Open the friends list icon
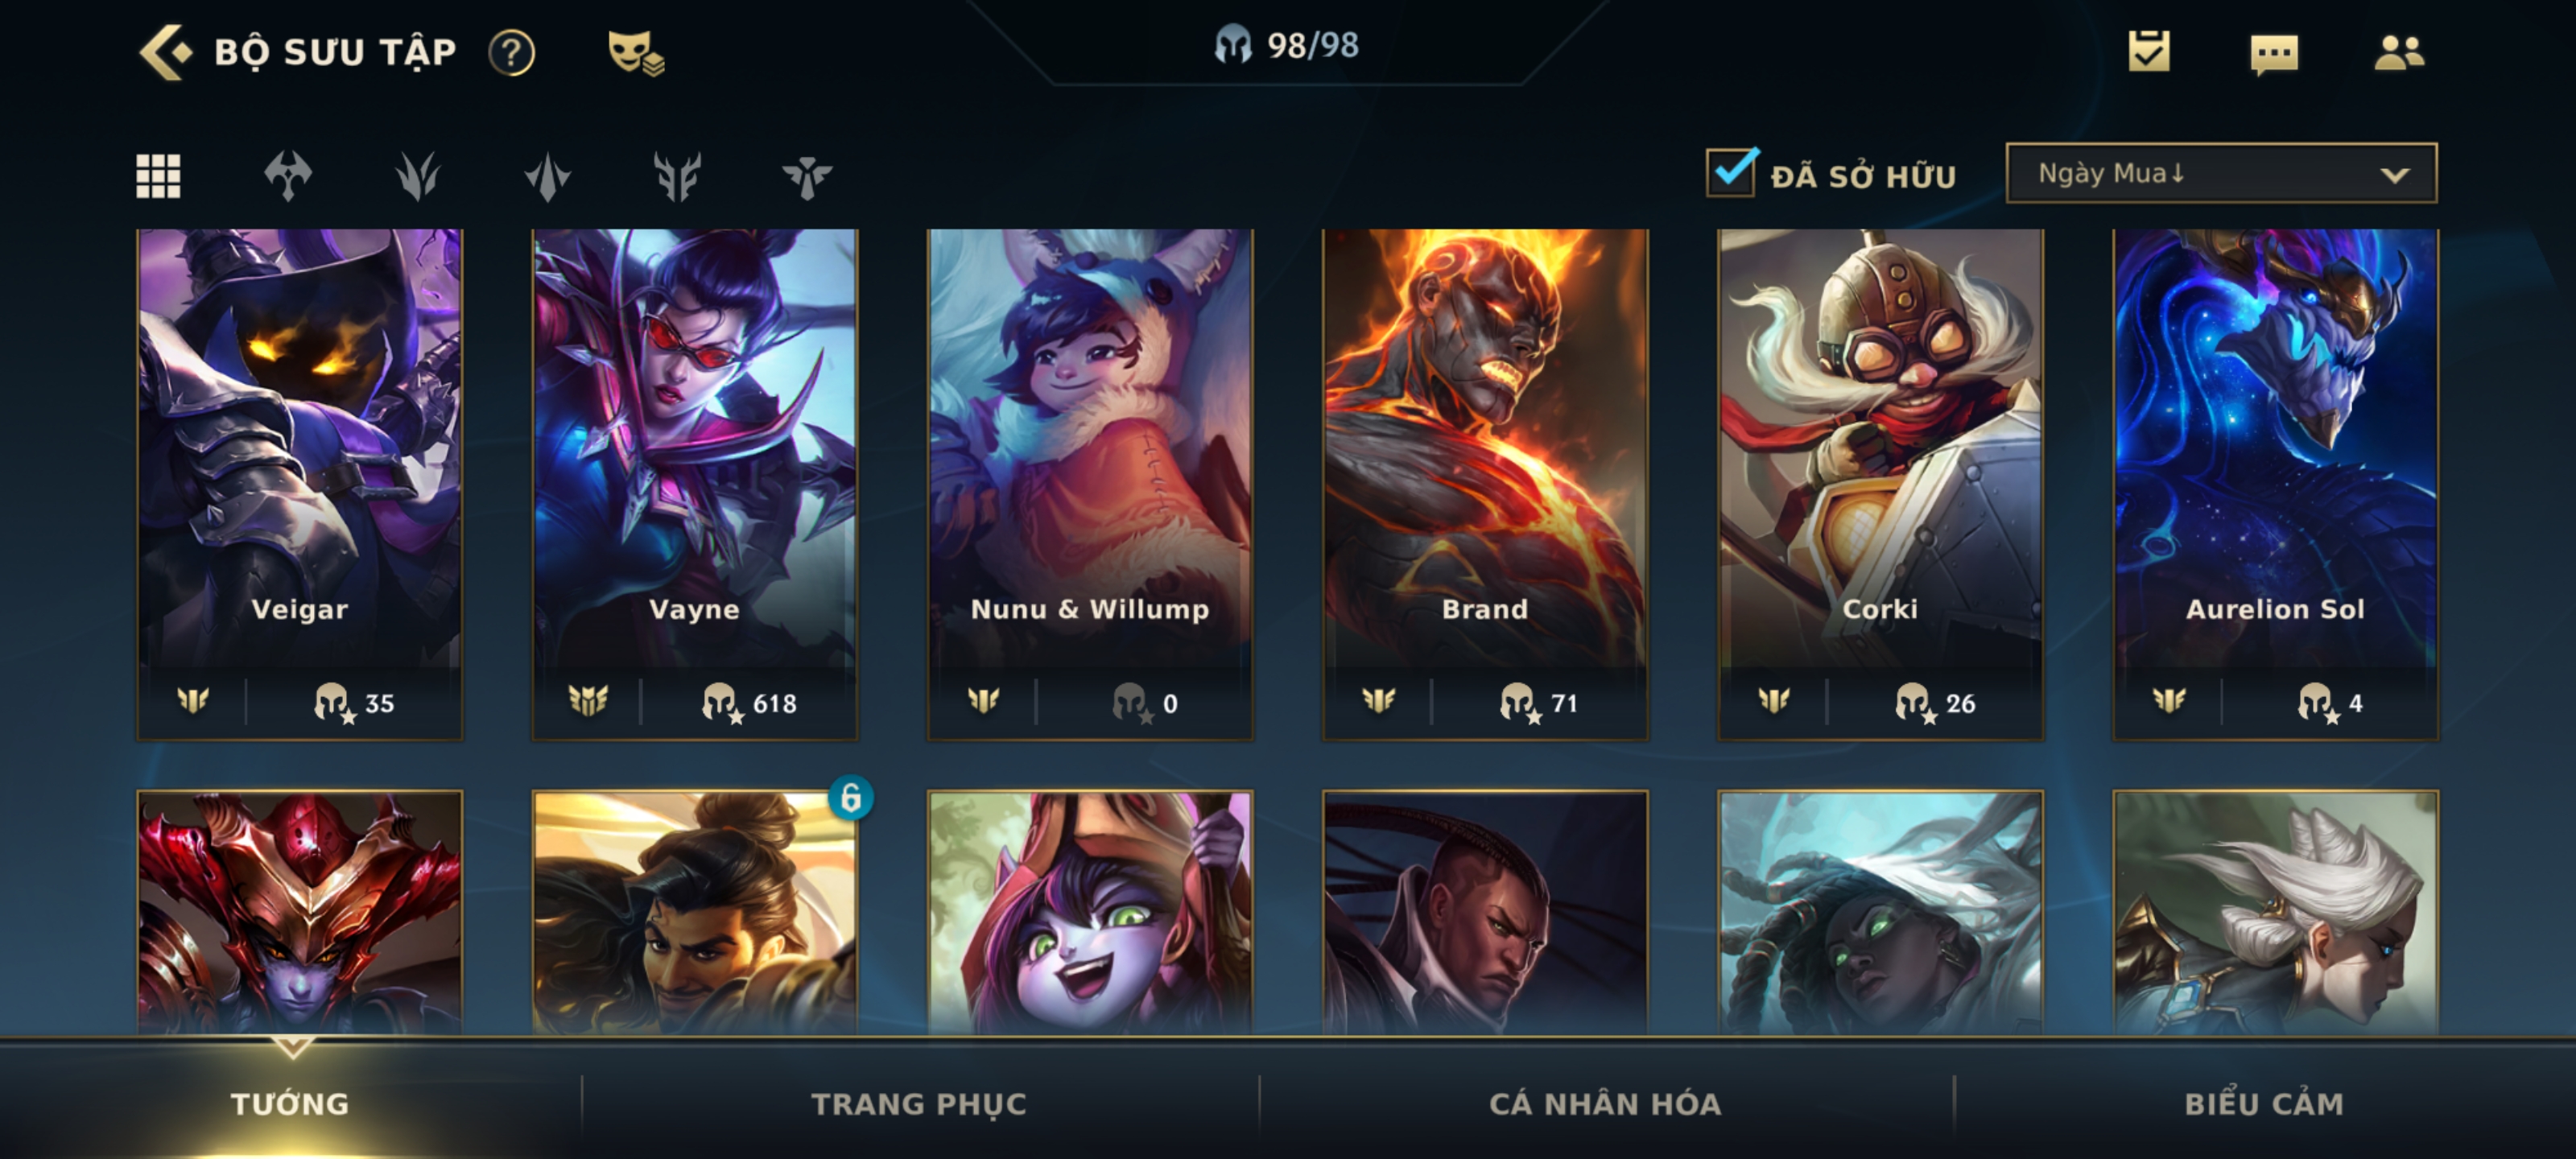 click(2399, 52)
